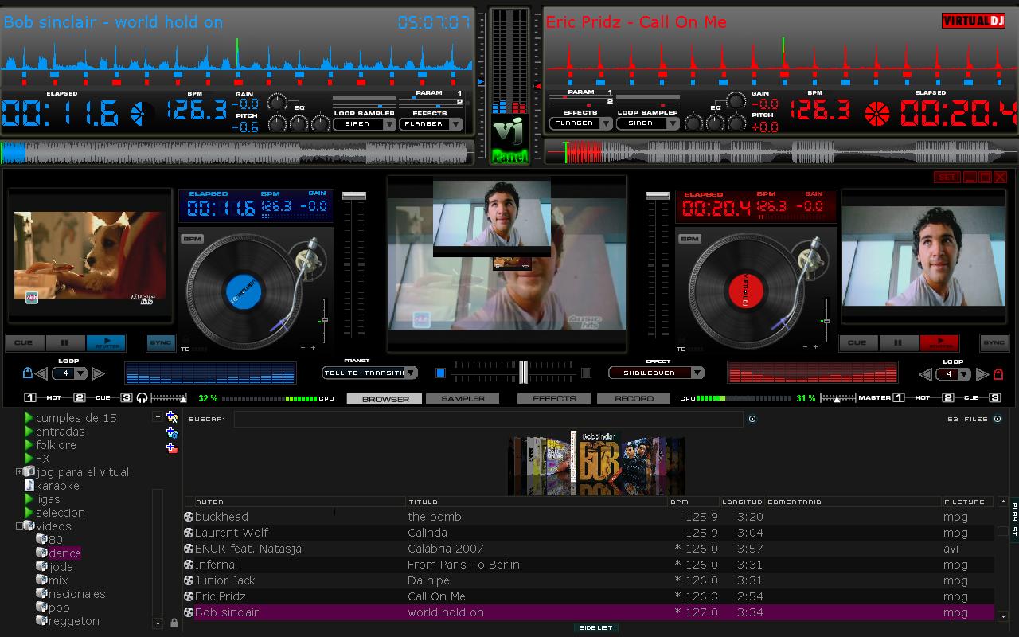1019x637 pixels.
Task: Adjust the headphone volume slider
Action: coord(168,398)
